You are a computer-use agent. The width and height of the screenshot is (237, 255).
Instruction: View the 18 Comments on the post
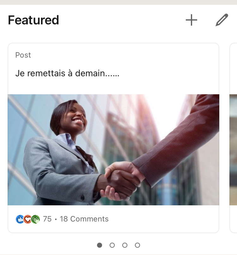click(84, 219)
